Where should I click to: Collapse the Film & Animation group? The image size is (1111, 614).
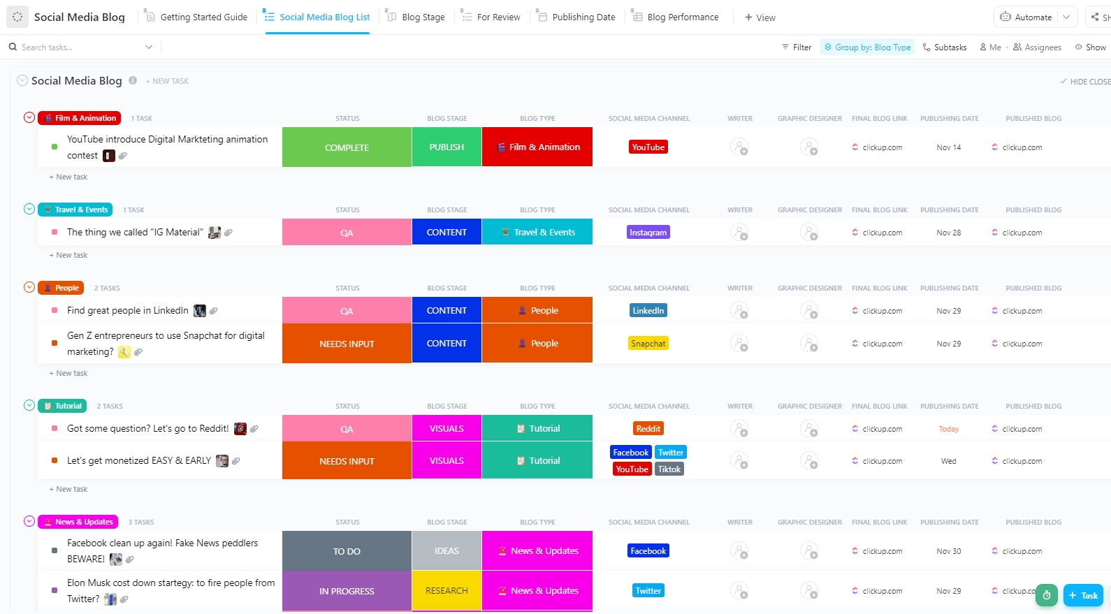coord(29,117)
